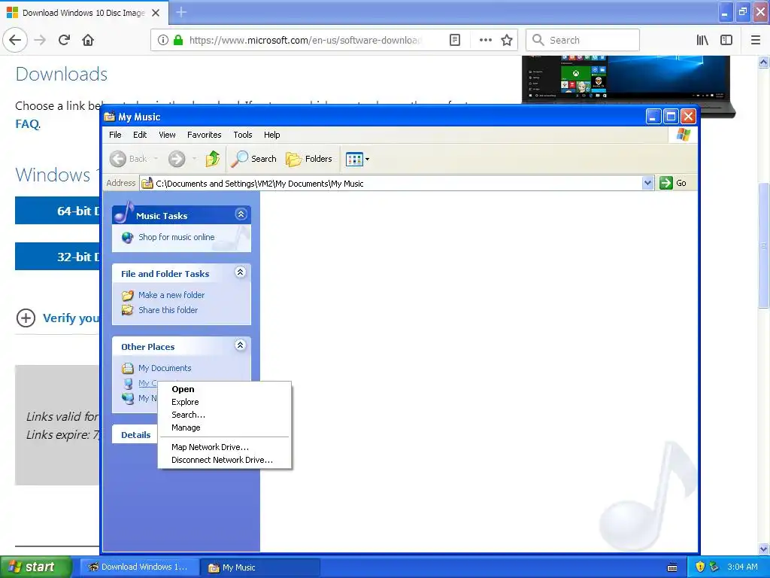Open a new Firefox tab
Screen dimensions: 770x578
coord(181,12)
